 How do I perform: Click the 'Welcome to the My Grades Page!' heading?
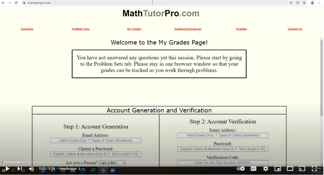(x=159, y=43)
